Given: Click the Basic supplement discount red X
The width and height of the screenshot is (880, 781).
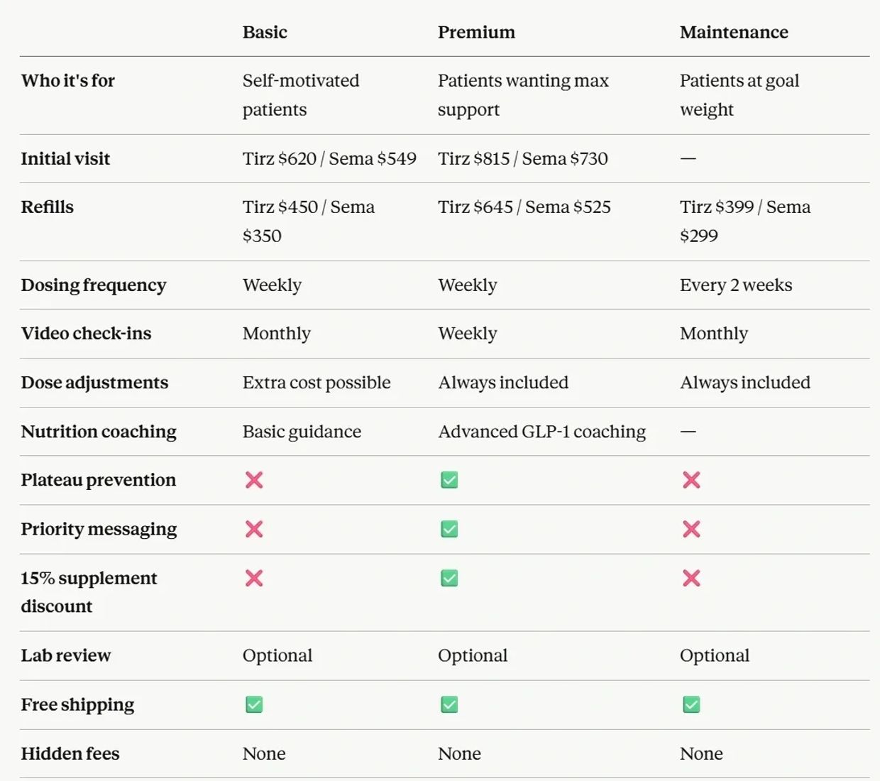Looking at the screenshot, I should click(254, 578).
